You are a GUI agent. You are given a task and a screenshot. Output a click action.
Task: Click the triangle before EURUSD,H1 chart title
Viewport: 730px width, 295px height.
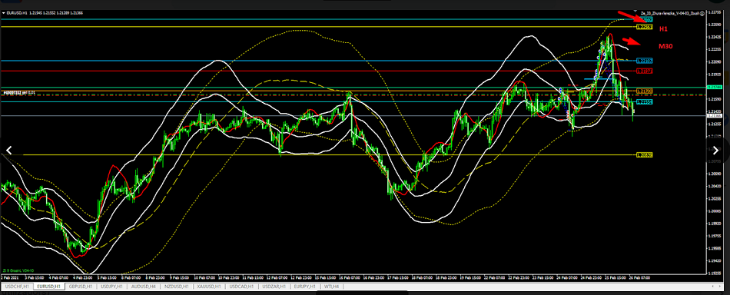click(4, 14)
